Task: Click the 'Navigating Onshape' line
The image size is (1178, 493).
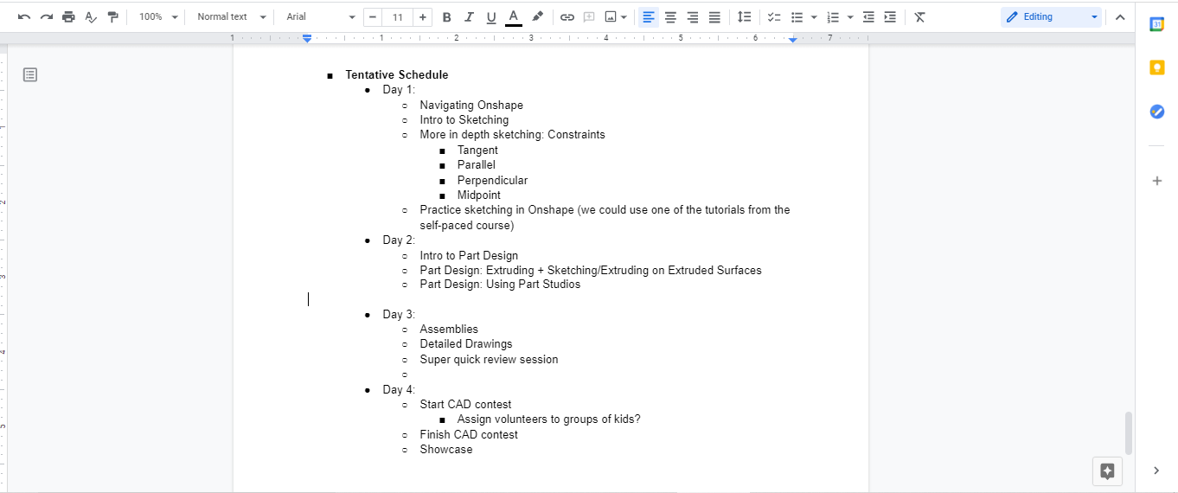Action: [x=471, y=105]
